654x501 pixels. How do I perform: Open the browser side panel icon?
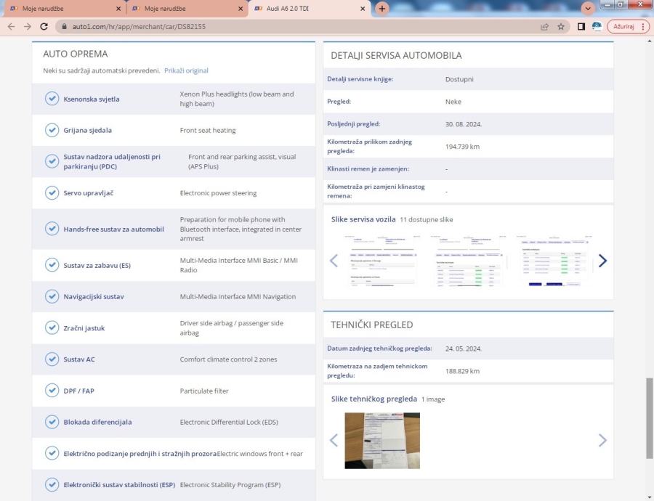click(x=581, y=27)
